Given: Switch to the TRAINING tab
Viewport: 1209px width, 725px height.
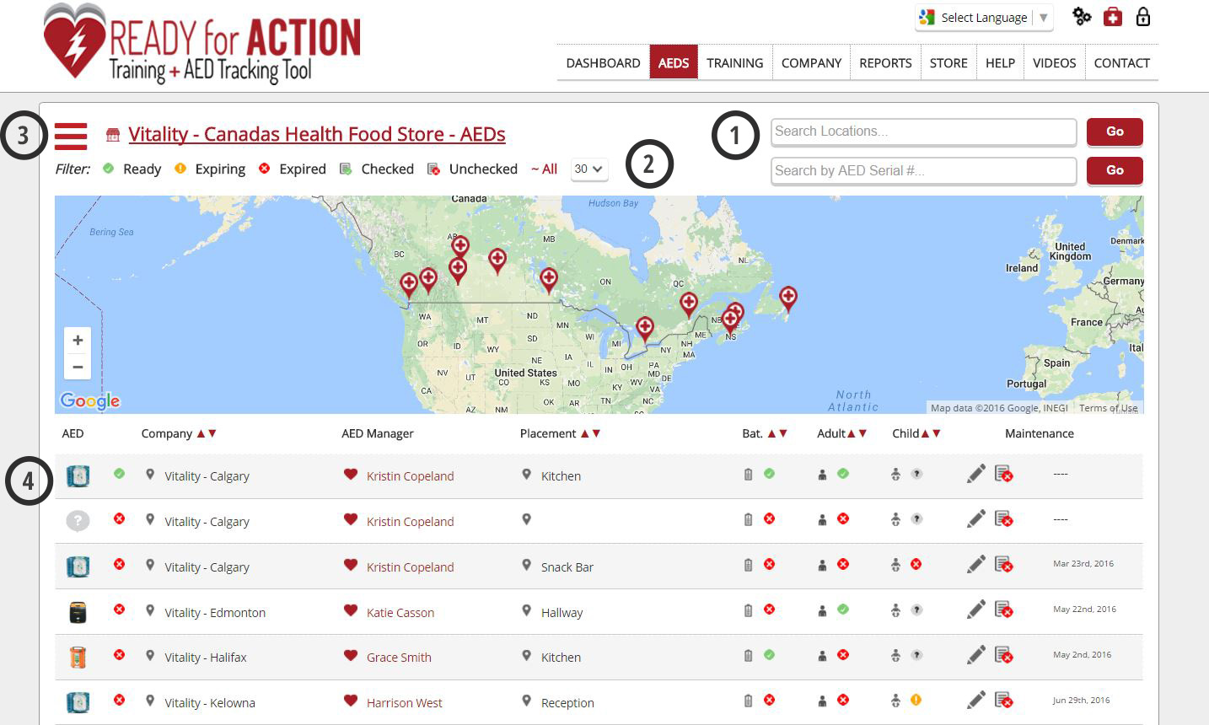Looking at the screenshot, I should [x=734, y=62].
